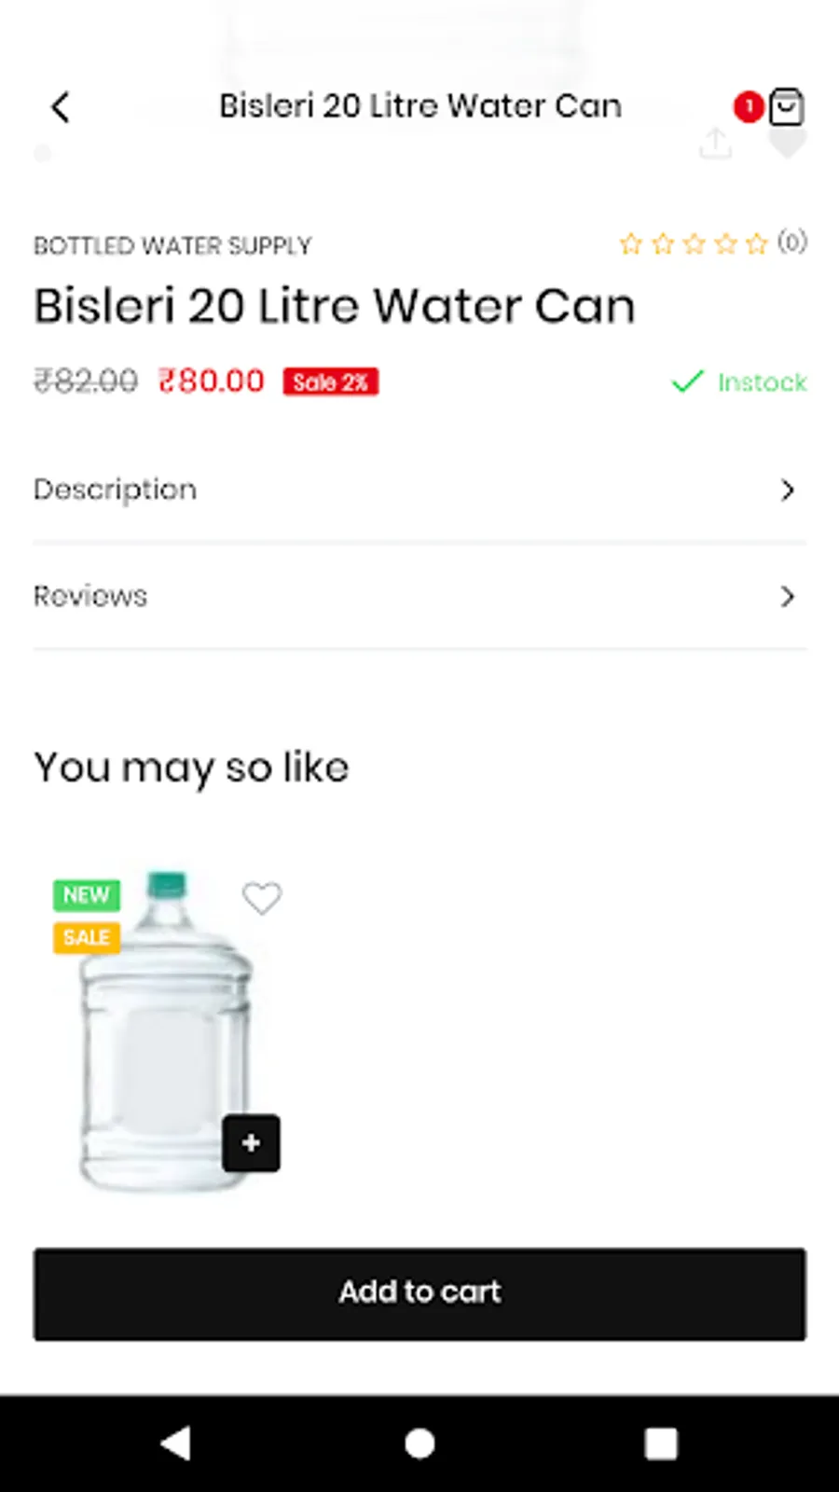Image resolution: width=839 pixels, height=1492 pixels.
Task: Tap the back arrow in header
Action: (x=61, y=107)
